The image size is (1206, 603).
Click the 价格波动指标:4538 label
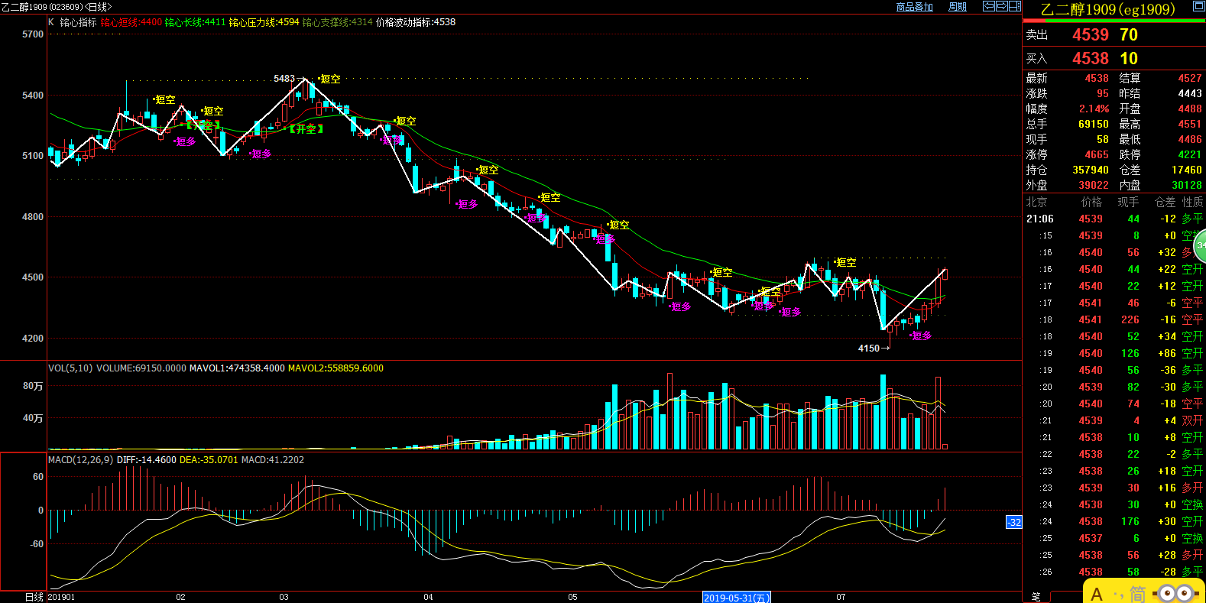[416, 22]
